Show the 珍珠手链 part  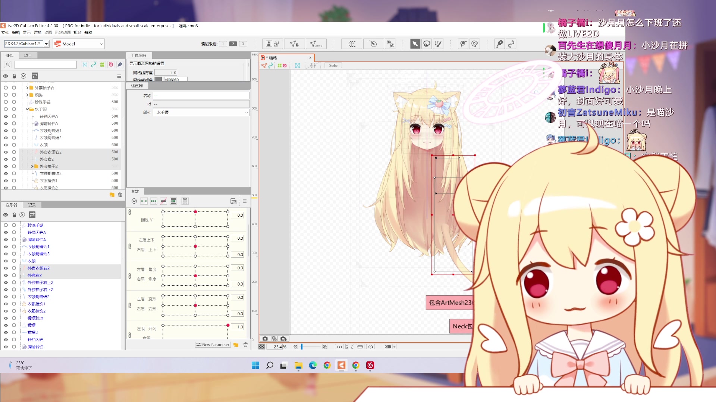(6, 102)
